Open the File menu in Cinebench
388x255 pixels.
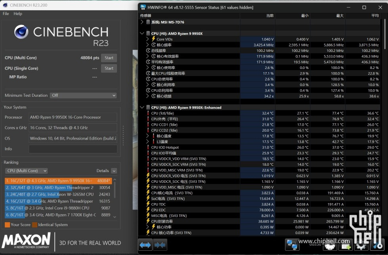pos(6,13)
